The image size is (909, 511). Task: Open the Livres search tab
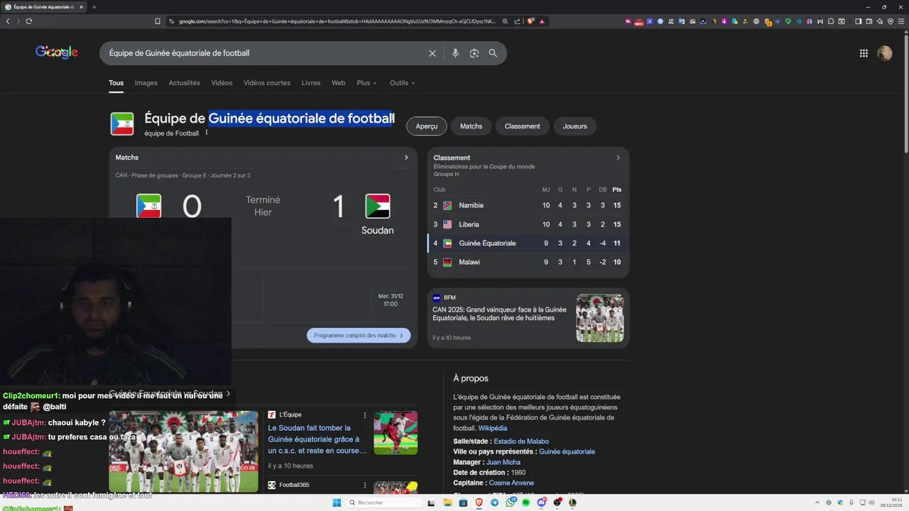tap(311, 83)
